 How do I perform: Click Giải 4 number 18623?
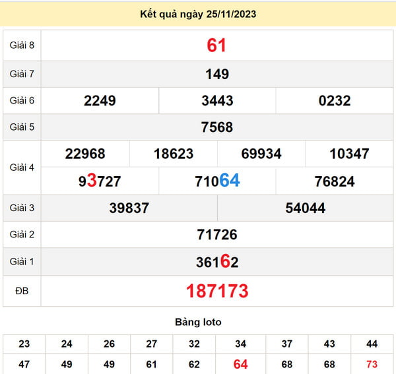pyautogui.click(x=174, y=154)
